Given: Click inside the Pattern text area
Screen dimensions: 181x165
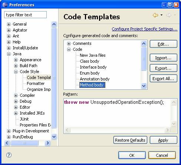Looking at the screenshot, I should 118,113.
